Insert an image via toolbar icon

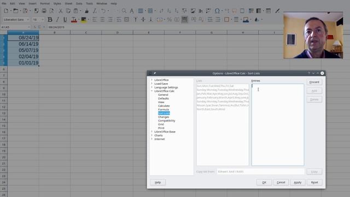pos(193,11)
